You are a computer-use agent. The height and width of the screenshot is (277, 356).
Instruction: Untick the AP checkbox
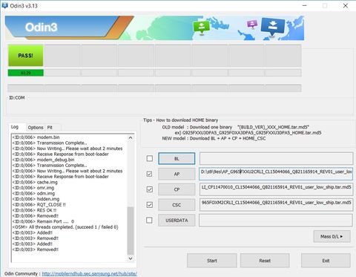point(149,174)
